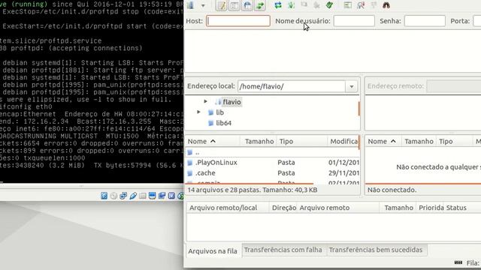Expand the flavio folder tree node
Image resolution: width=481 pixels, height=270 pixels.
pyautogui.click(x=205, y=101)
